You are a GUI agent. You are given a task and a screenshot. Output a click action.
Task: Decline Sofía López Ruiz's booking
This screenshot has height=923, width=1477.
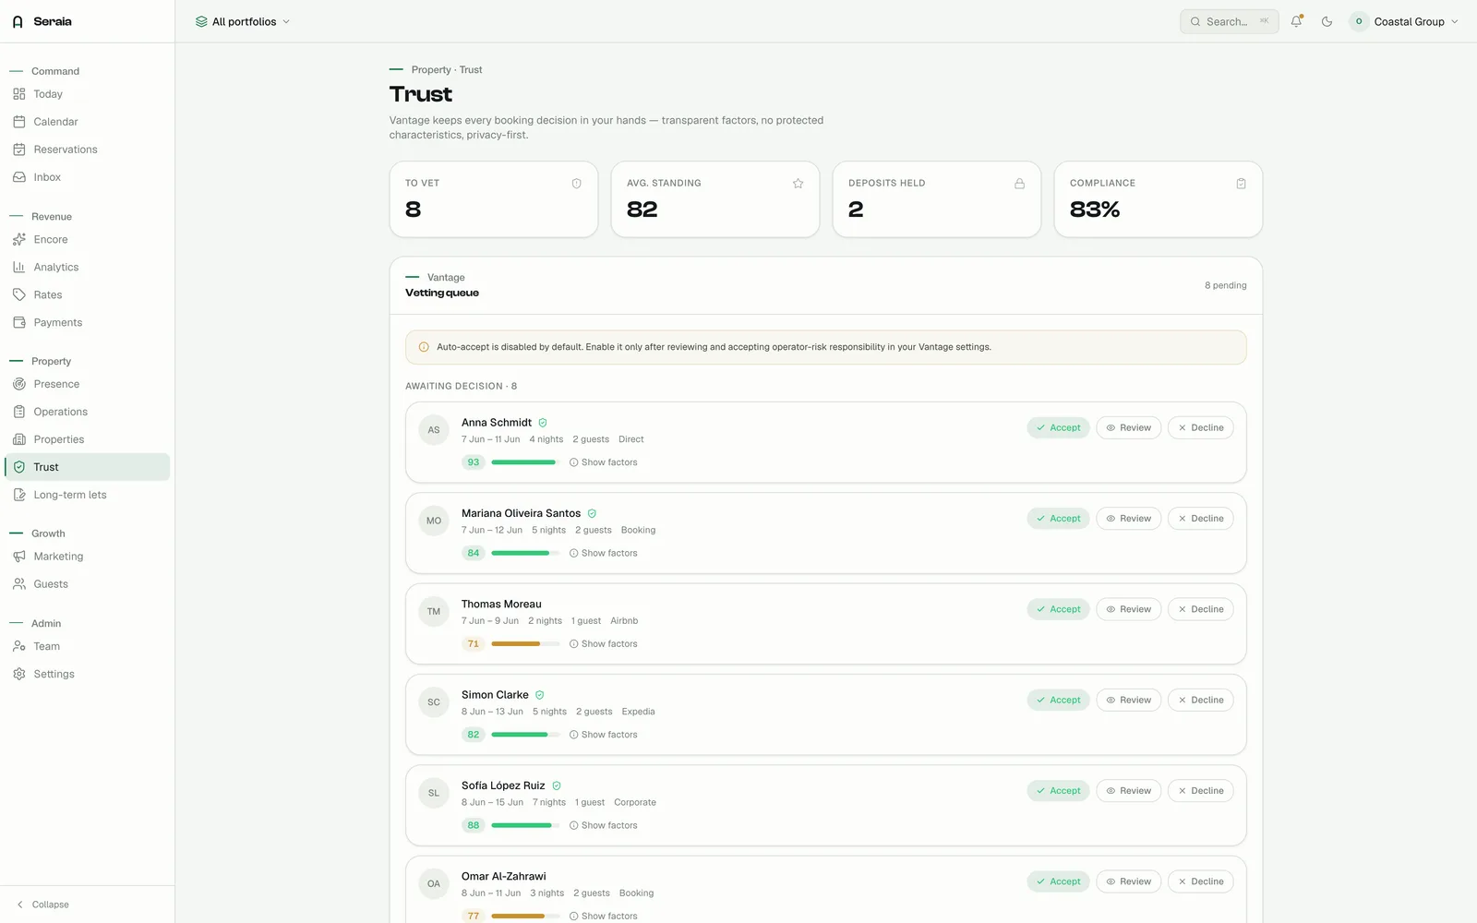pos(1201,791)
